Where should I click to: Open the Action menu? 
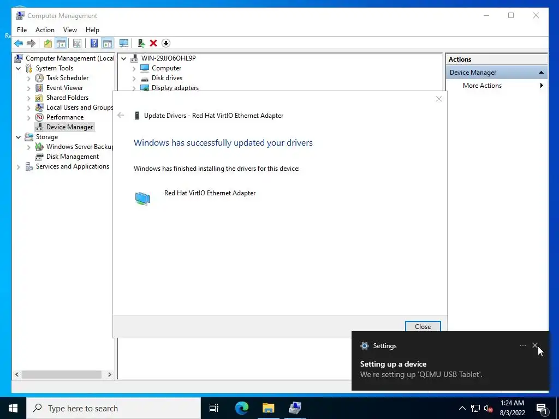point(45,30)
